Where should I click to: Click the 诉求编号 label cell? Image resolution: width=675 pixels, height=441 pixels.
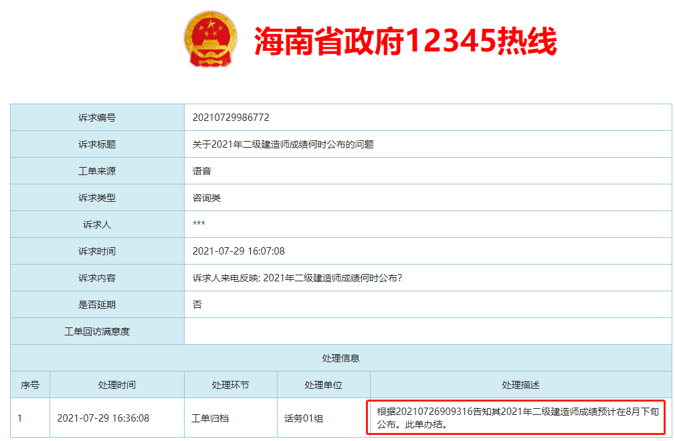click(x=97, y=118)
